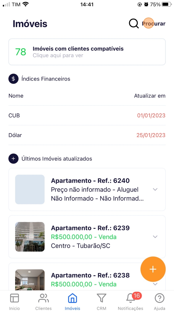The image size is (174, 311).
Task: Tap the dollar sign Índices Financeiros icon
Action: [x=13, y=79]
